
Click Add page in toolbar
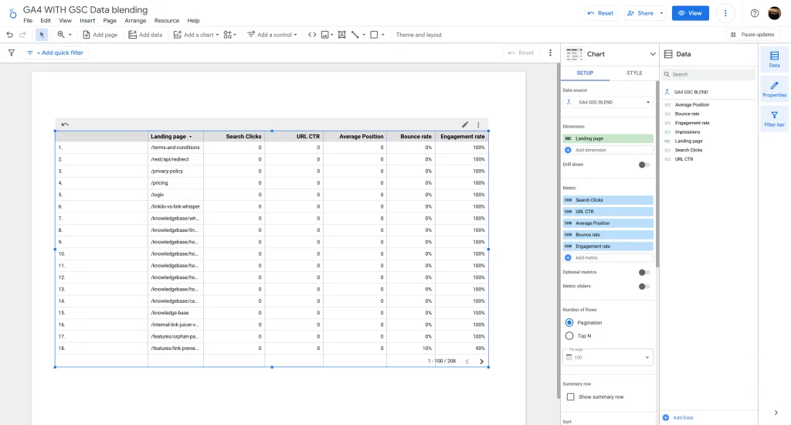pyautogui.click(x=100, y=35)
